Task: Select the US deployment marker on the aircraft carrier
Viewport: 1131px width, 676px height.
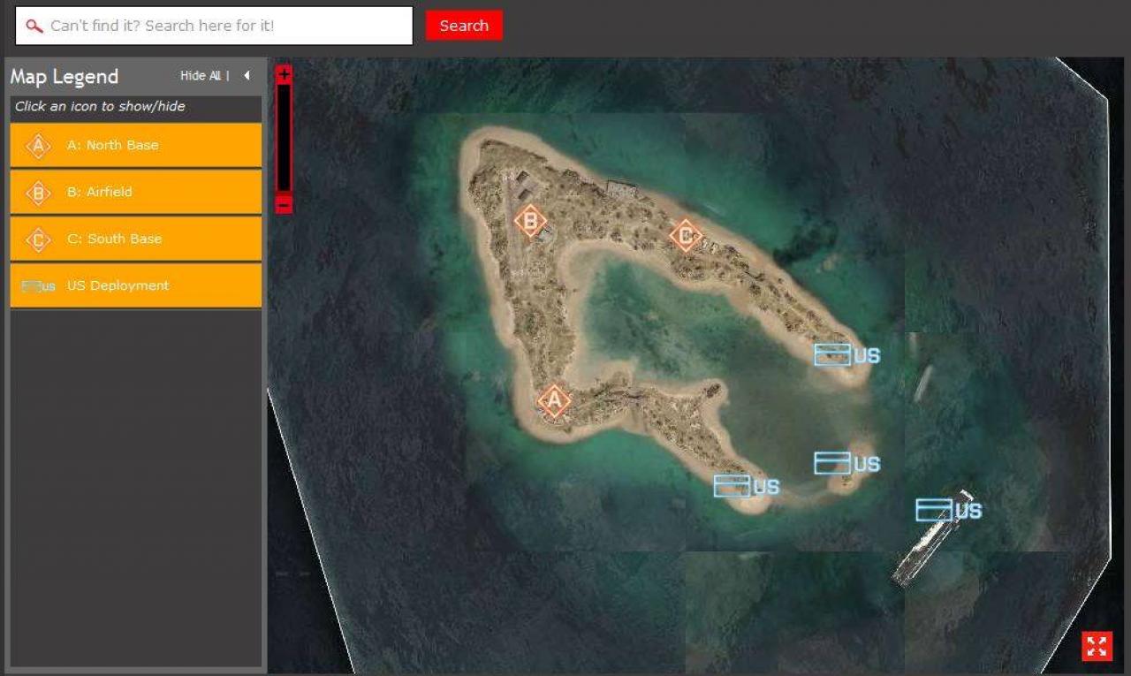Action: point(948,511)
